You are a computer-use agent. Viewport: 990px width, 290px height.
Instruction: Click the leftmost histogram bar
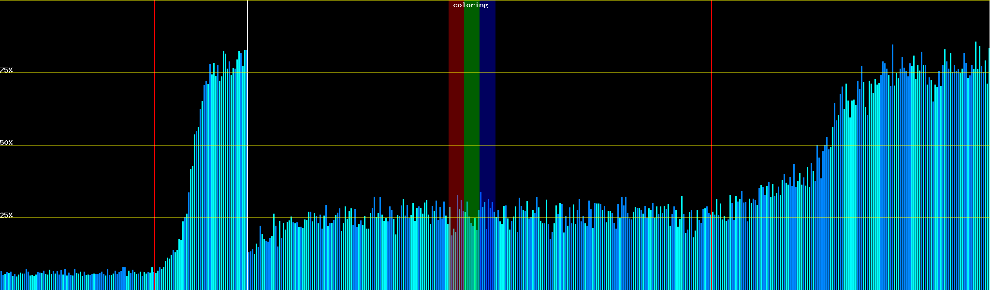(x=1, y=280)
